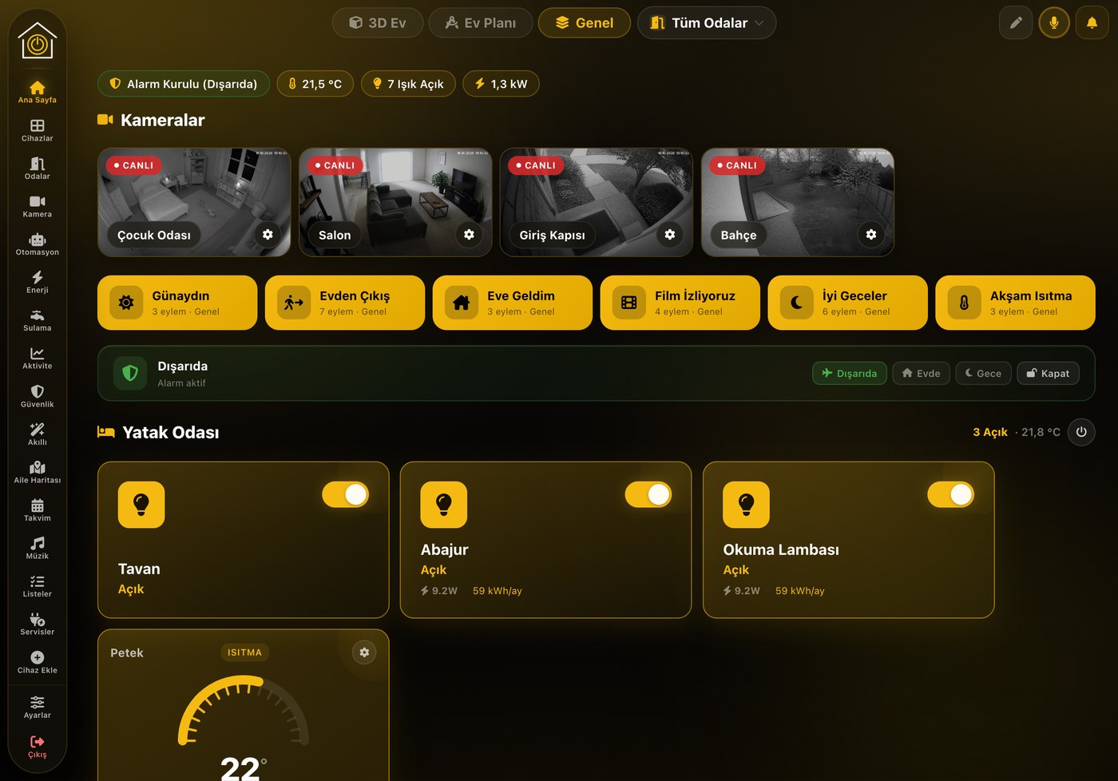The width and height of the screenshot is (1118, 781).
Task: Switch to 3D Ev tab
Action: pos(378,22)
